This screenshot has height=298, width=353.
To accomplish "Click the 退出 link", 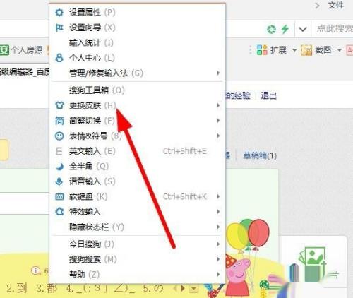I will [x=268, y=96].
